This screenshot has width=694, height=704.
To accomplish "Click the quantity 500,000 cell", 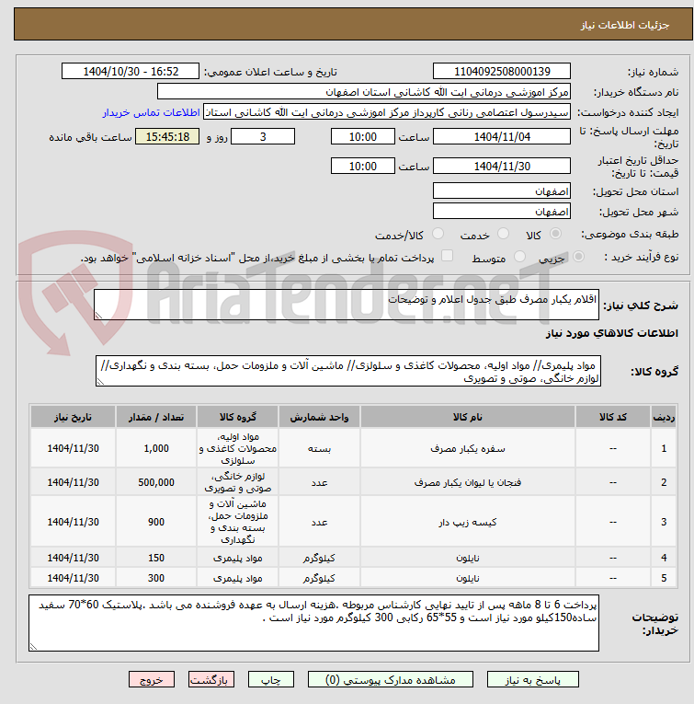I will coord(156,482).
